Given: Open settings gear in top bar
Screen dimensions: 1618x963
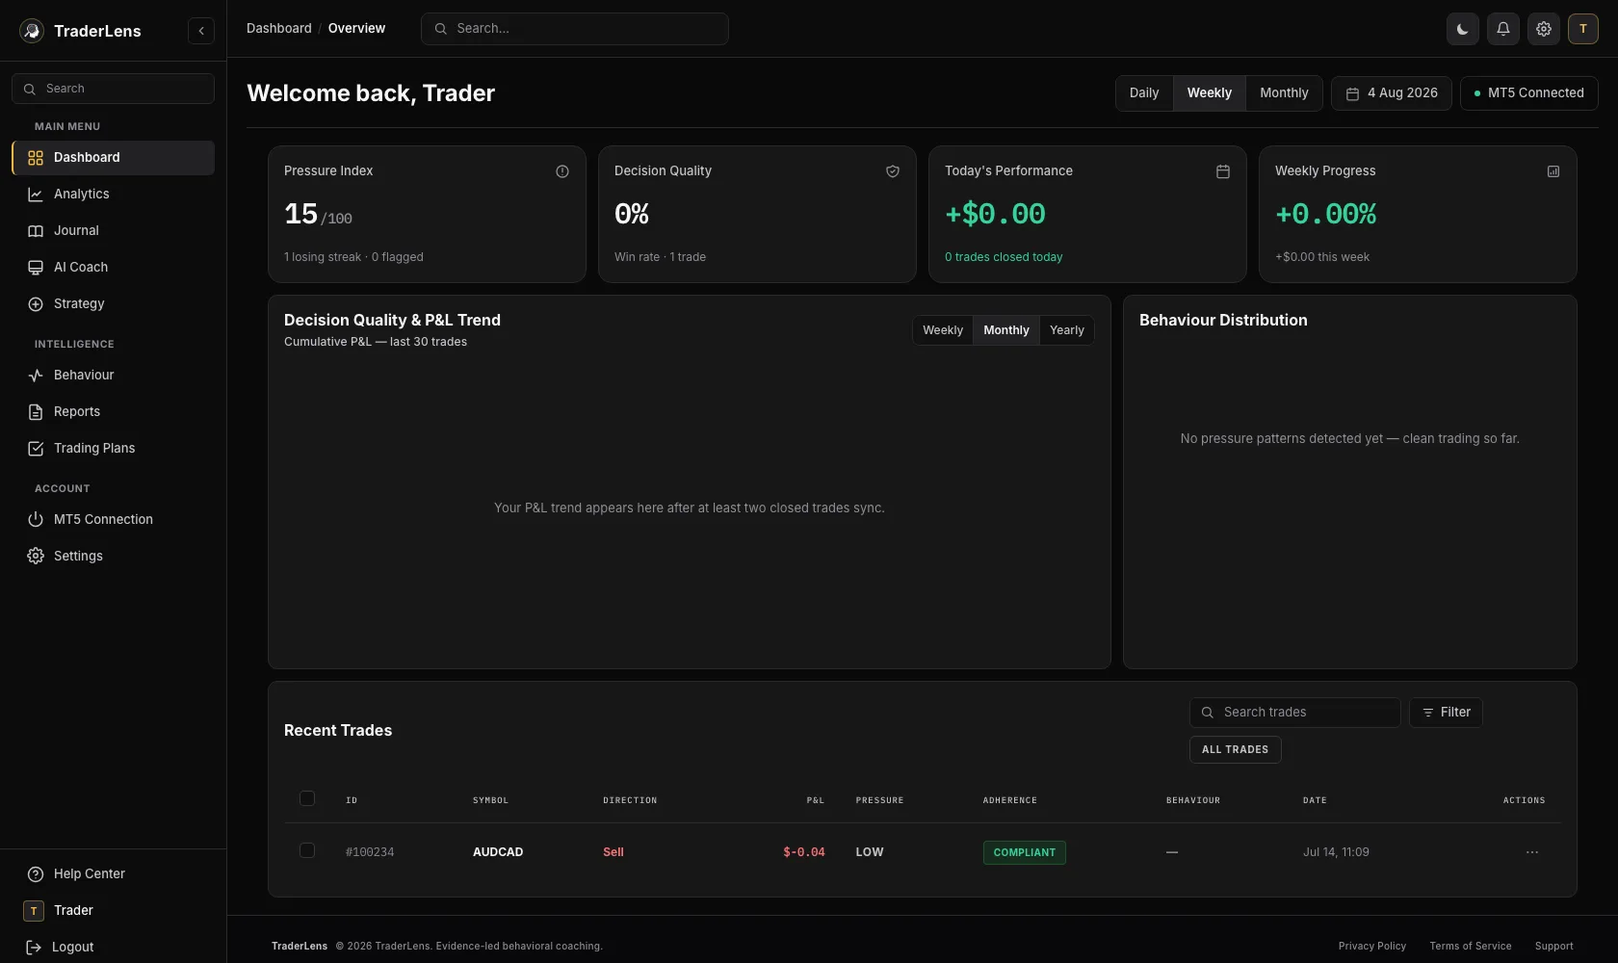Looking at the screenshot, I should coord(1543,29).
